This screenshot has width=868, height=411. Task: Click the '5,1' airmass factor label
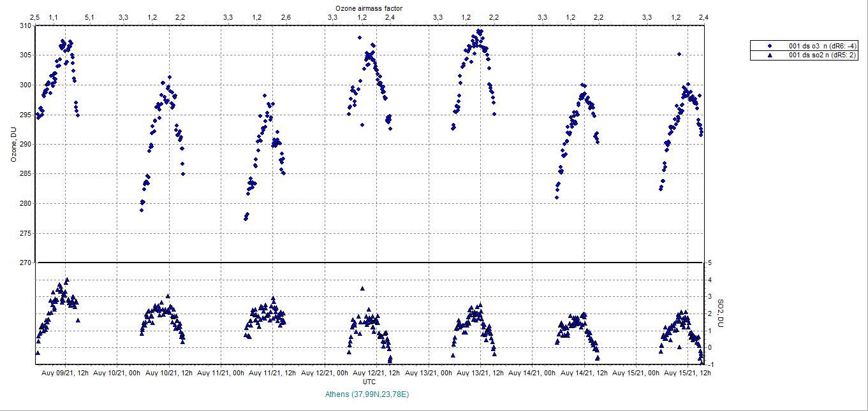coord(89,17)
